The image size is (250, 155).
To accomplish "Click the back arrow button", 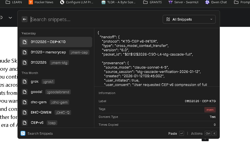I will (25, 19).
